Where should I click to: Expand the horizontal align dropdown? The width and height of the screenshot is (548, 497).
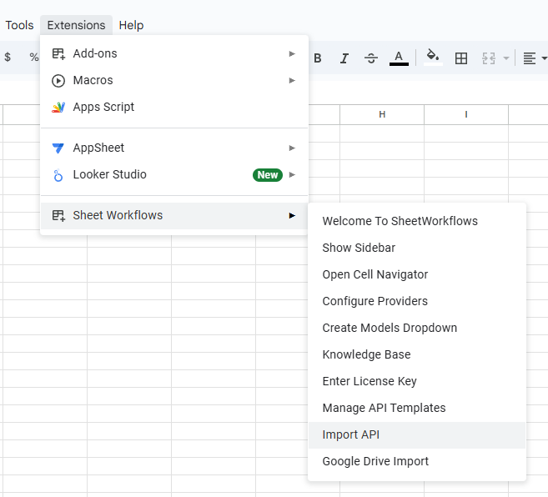click(534, 58)
